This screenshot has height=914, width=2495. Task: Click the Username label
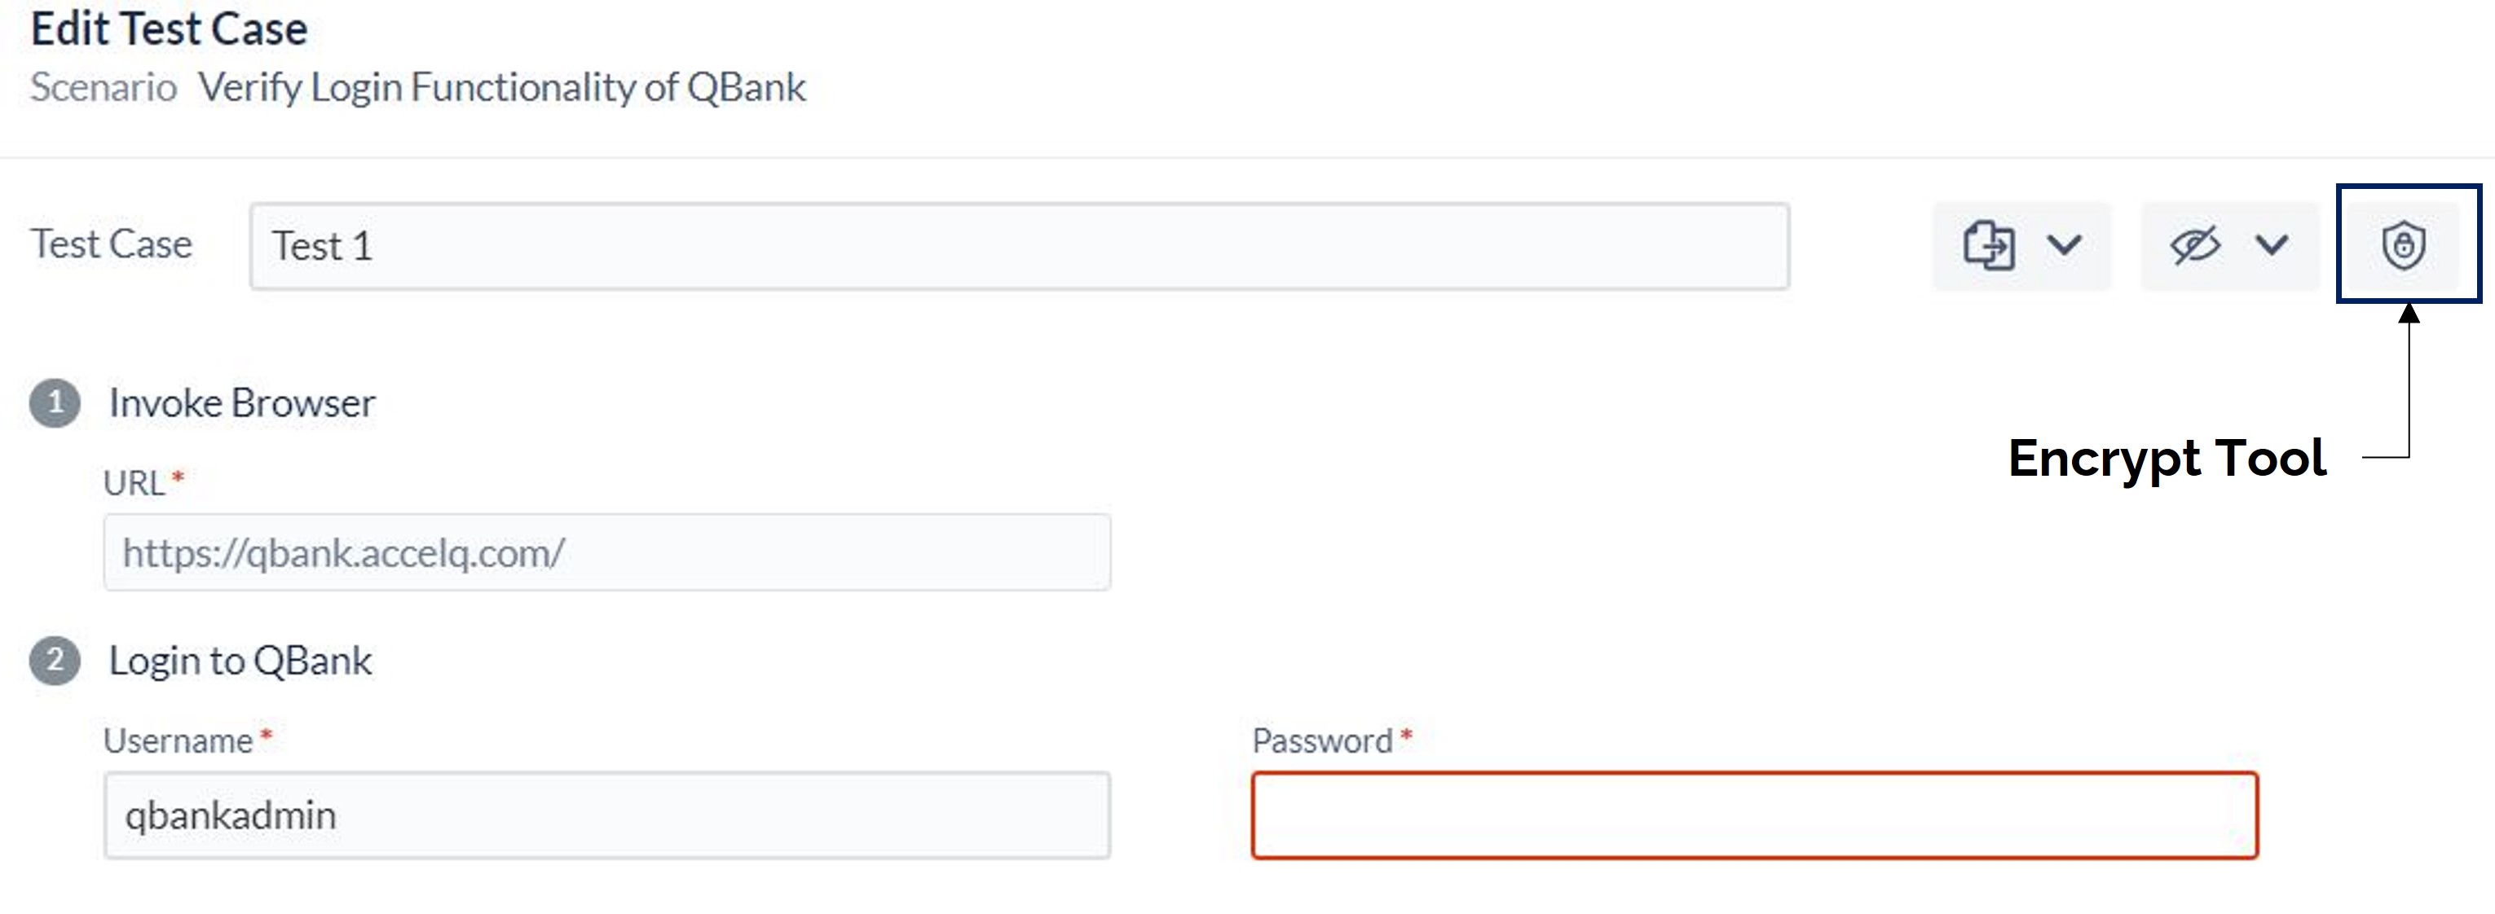coord(179,740)
